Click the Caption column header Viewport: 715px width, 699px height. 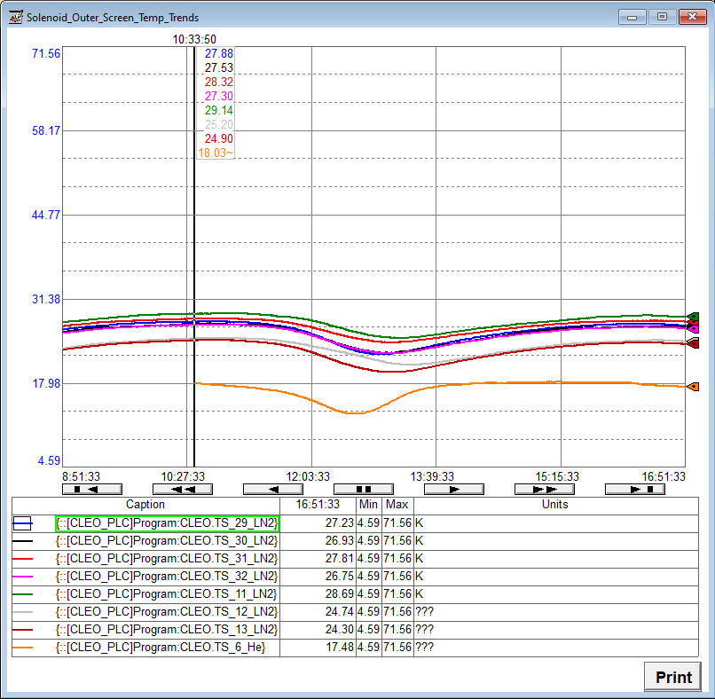point(145,505)
